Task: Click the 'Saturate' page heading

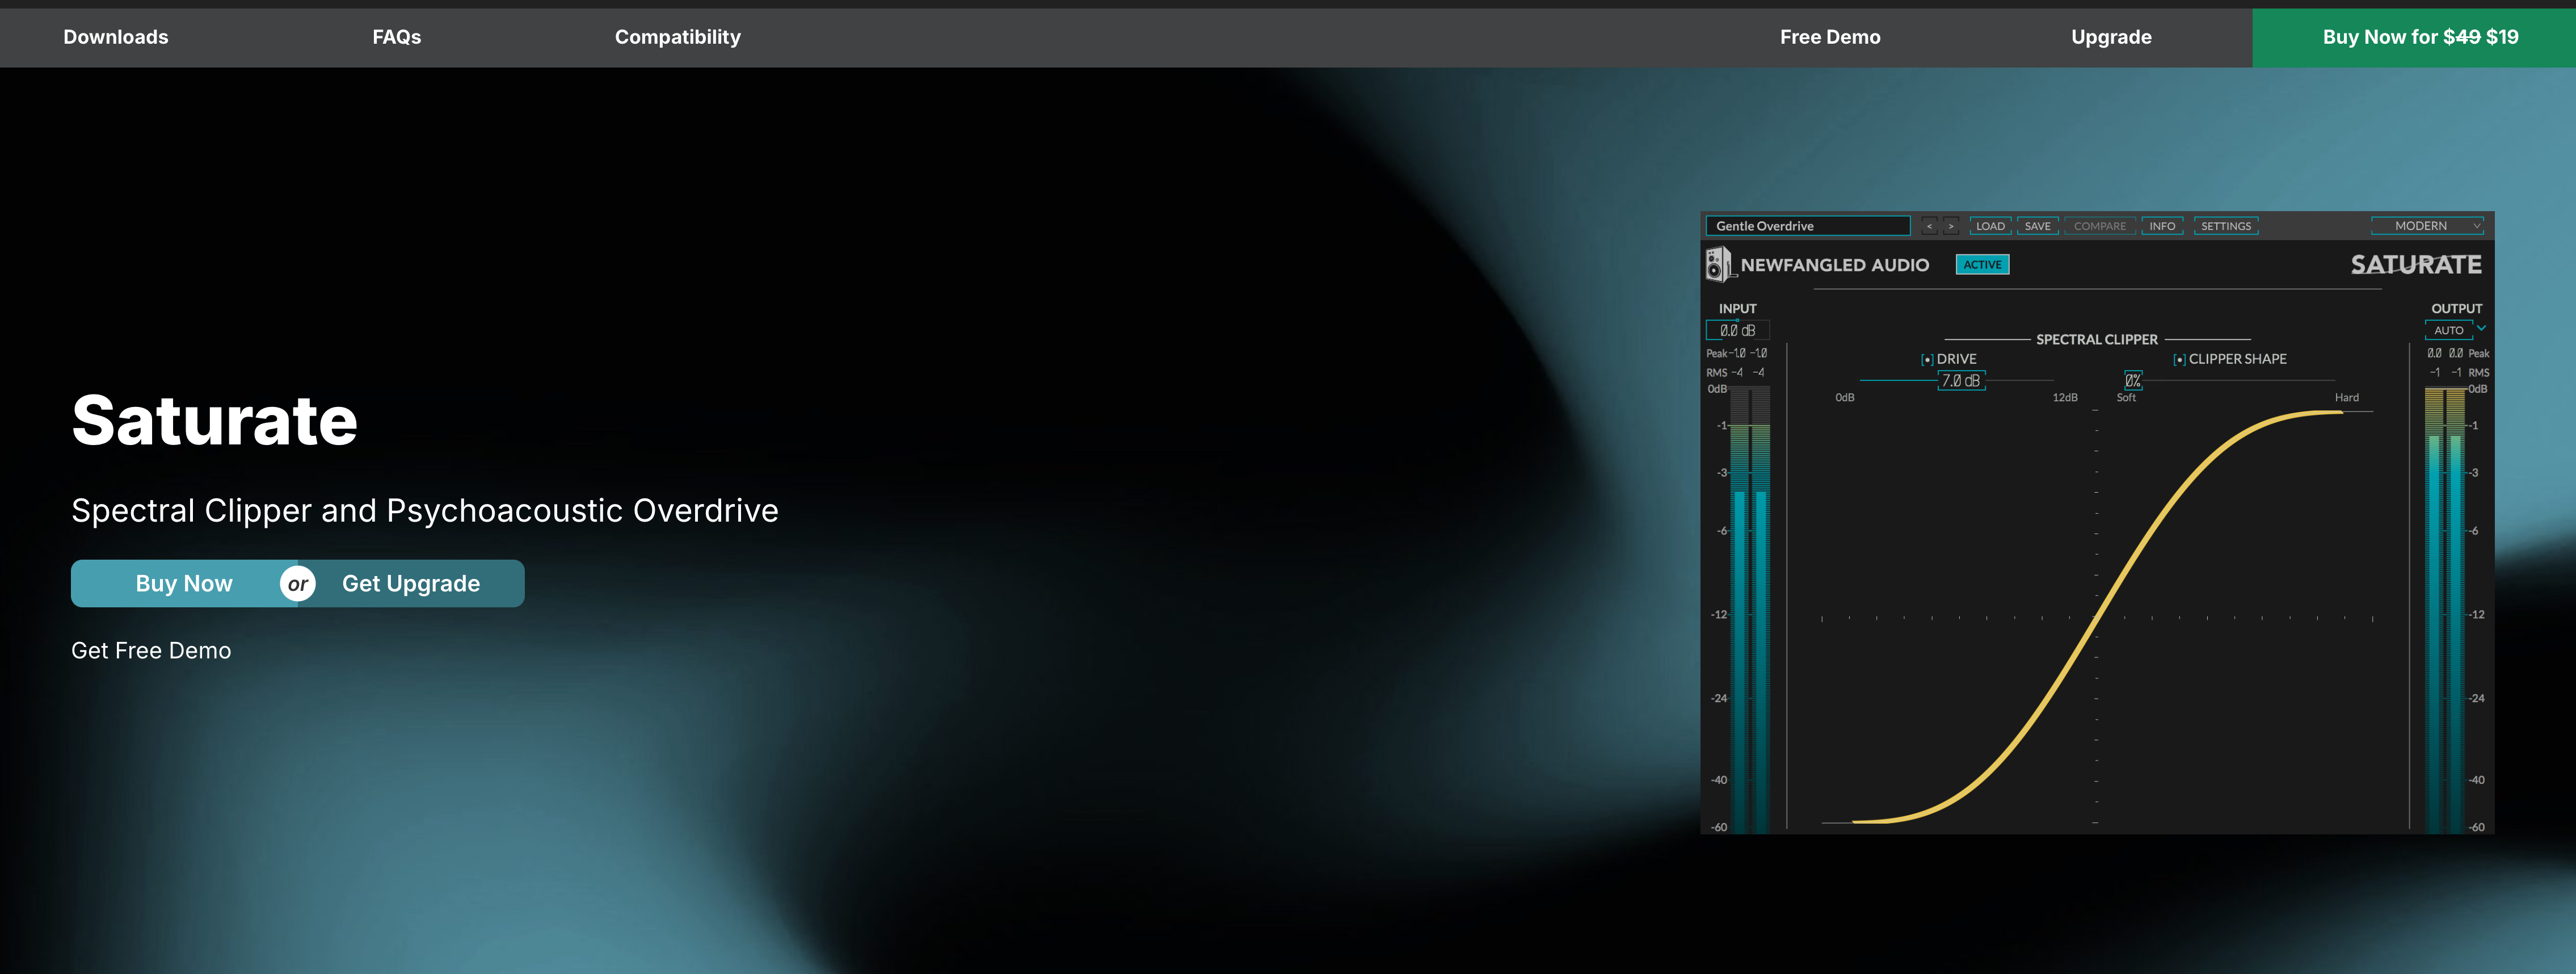Action: coord(215,420)
